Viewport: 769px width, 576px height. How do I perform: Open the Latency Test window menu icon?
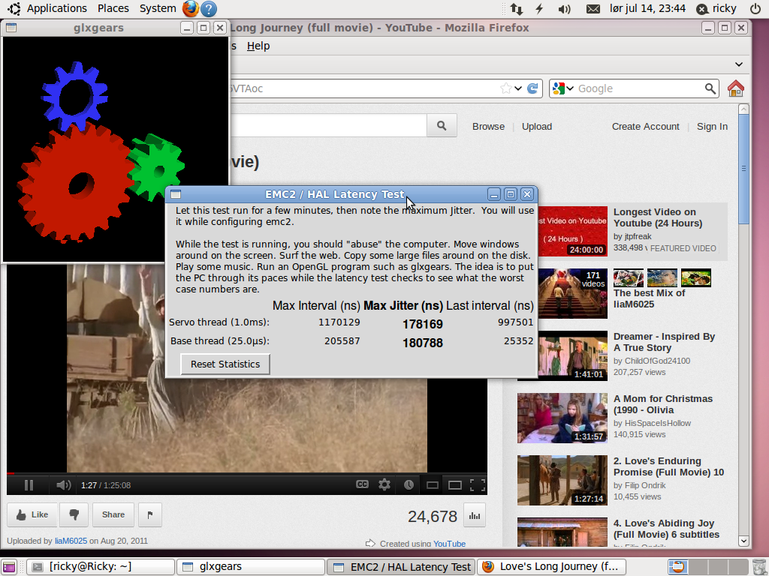176,194
